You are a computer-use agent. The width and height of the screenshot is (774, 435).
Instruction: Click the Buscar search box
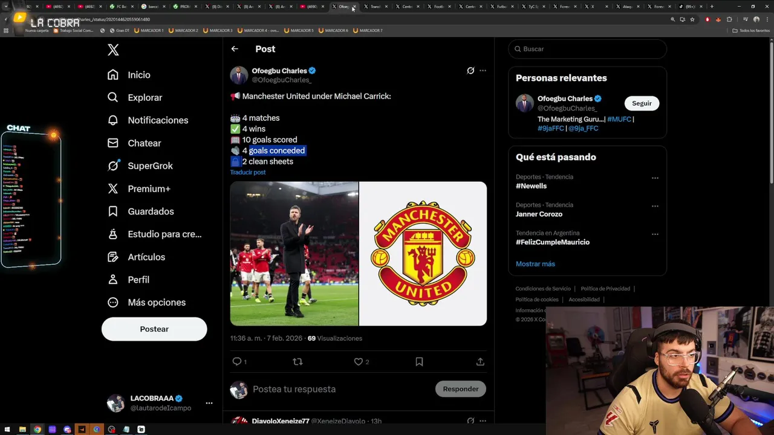coord(587,49)
